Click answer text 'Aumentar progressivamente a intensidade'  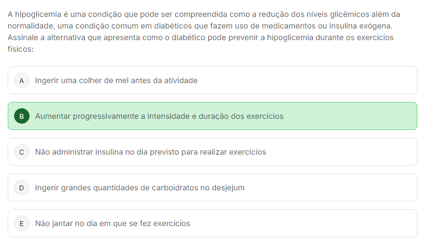click(x=159, y=116)
